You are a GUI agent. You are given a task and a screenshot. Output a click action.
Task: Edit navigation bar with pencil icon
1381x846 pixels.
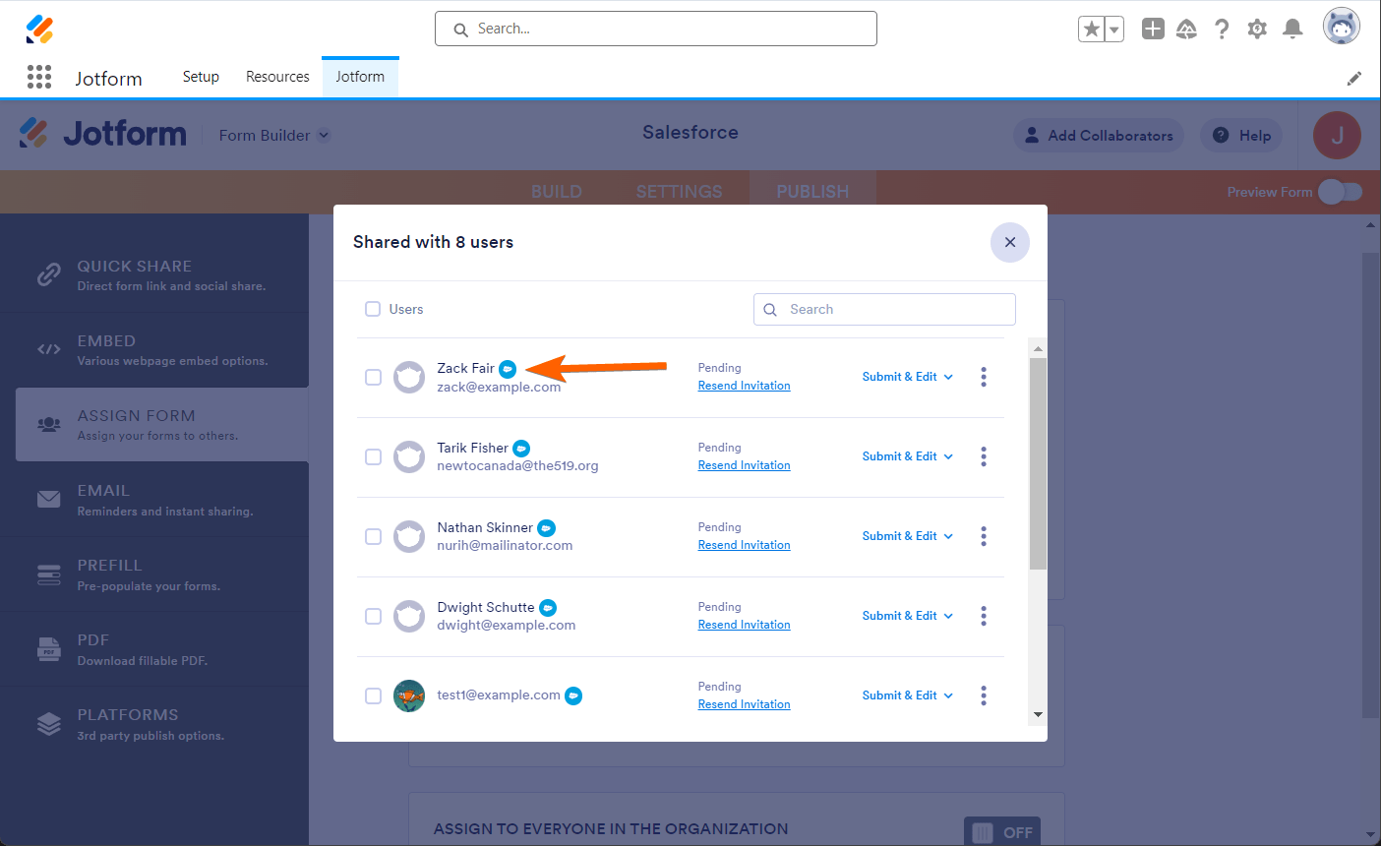[1354, 78]
